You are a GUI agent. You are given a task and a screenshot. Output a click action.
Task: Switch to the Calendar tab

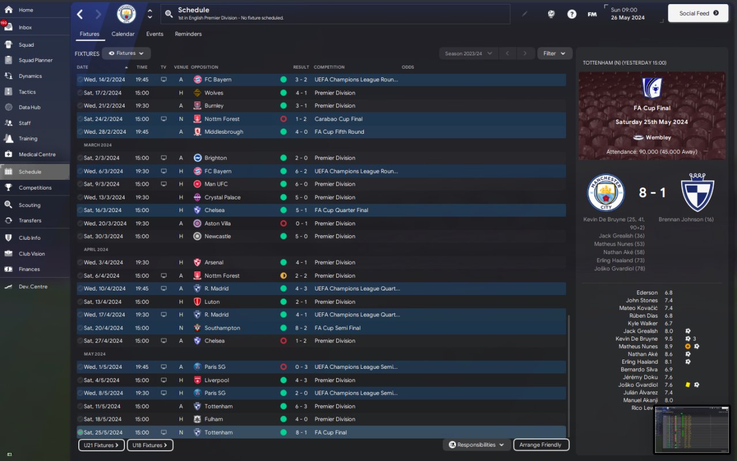pos(123,34)
